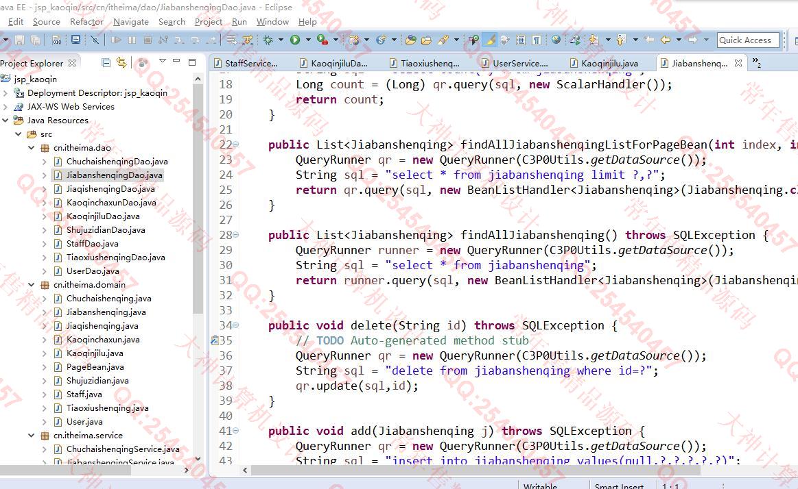Open the External Tools dropdown arrow
This screenshot has height=489, width=798.
pyautogui.click(x=336, y=40)
